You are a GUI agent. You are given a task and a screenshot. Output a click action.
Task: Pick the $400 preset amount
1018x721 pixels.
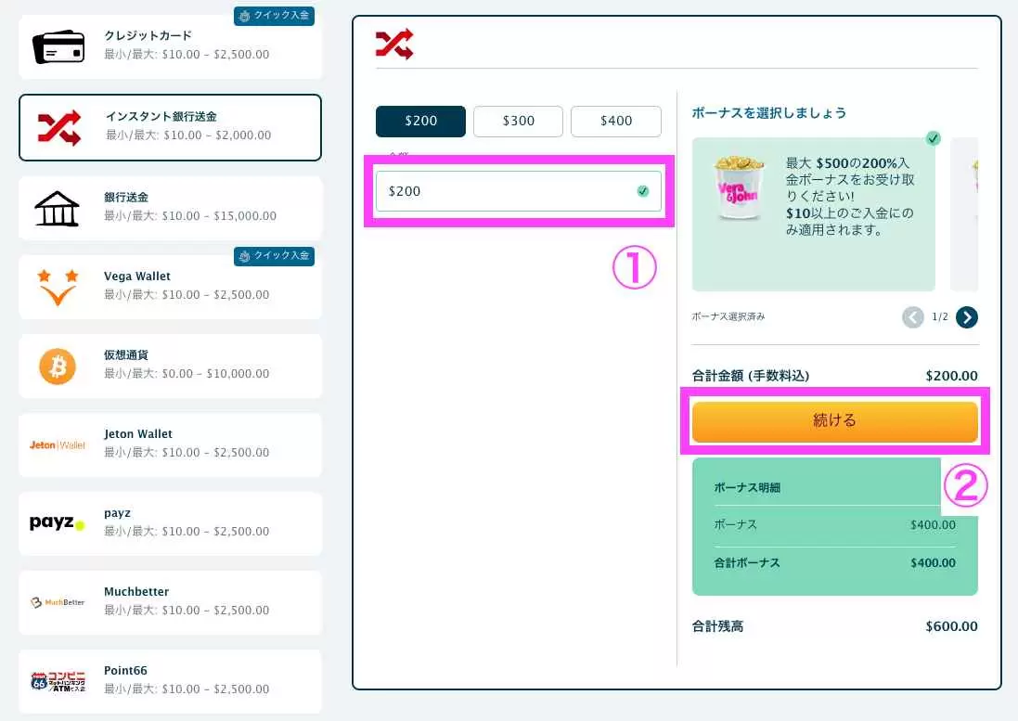[615, 121]
